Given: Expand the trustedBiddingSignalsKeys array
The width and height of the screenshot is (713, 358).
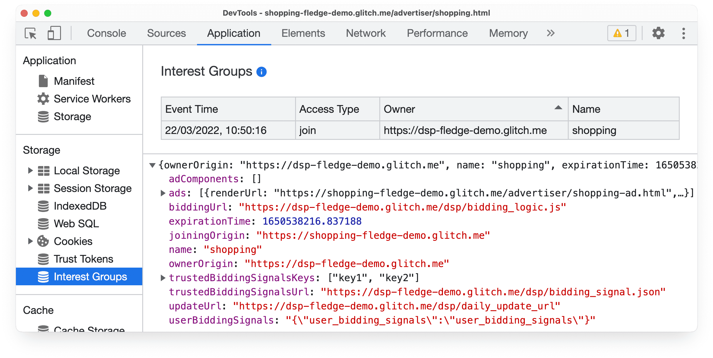Looking at the screenshot, I should coord(163,277).
